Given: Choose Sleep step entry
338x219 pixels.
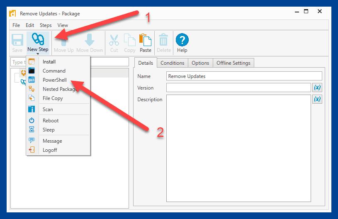Looking at the screenshot, I should pyautogui.click(x=58, y=130).
